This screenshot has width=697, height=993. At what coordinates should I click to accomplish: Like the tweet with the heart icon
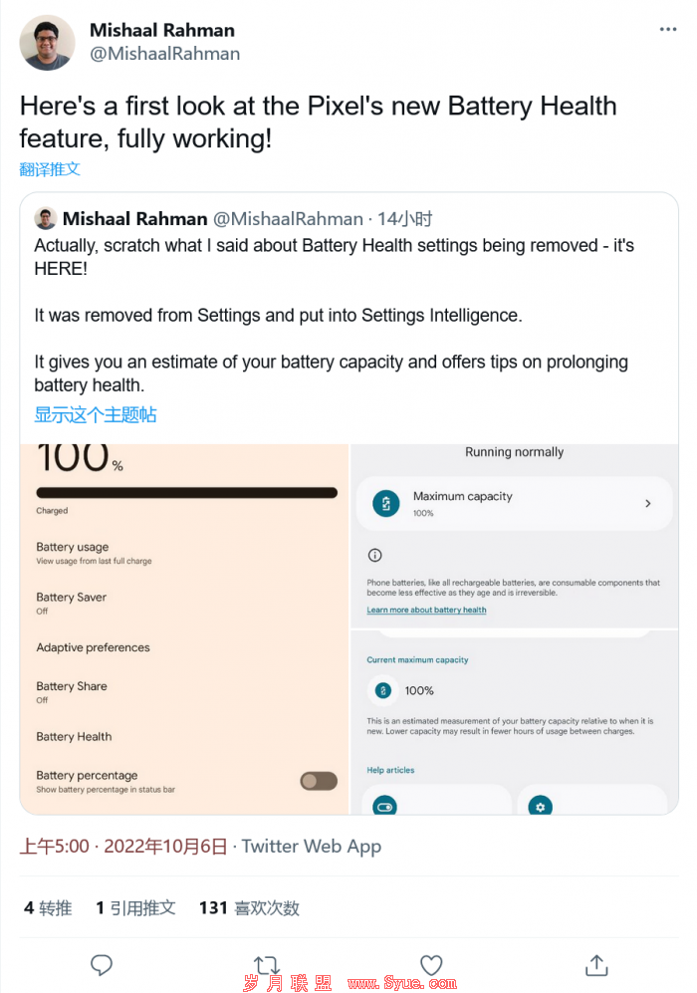tap(431, 965)
